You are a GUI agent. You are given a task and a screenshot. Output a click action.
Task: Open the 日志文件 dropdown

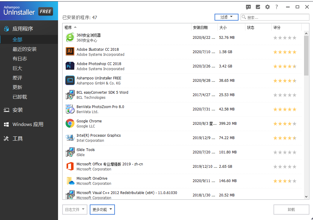point(75,210)
